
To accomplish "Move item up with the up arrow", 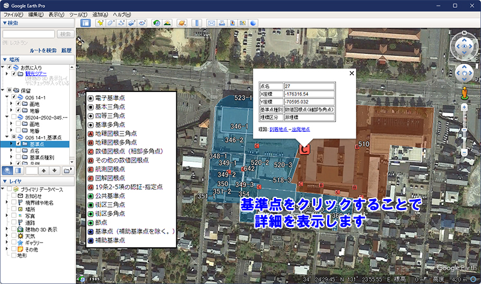I will pos(43,171).
